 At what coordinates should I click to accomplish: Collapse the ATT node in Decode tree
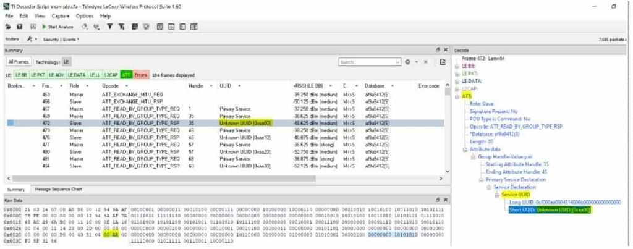click(457, 96)
